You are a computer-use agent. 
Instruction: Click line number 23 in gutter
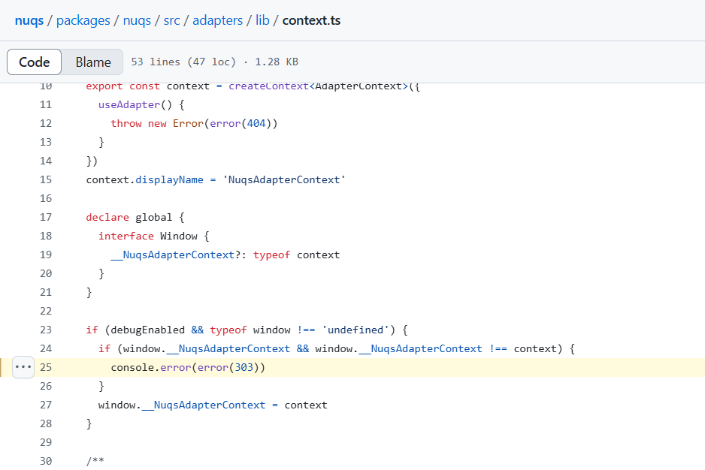click(46, 330)
